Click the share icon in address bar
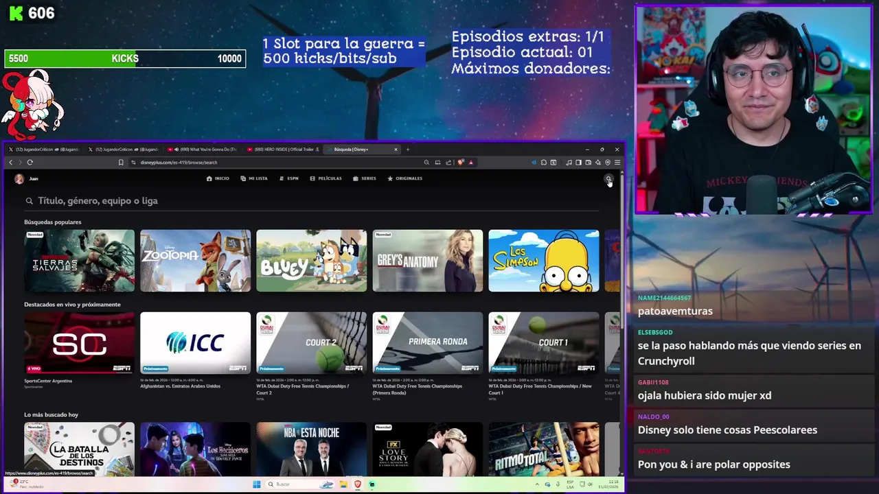The width and height of the screenshot is (879, 494). 448,163
